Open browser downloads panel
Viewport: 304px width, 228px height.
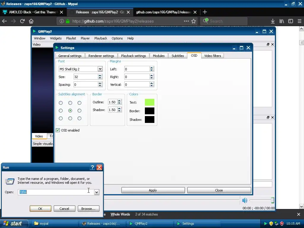pyautogui.click(x=273, y=21)
